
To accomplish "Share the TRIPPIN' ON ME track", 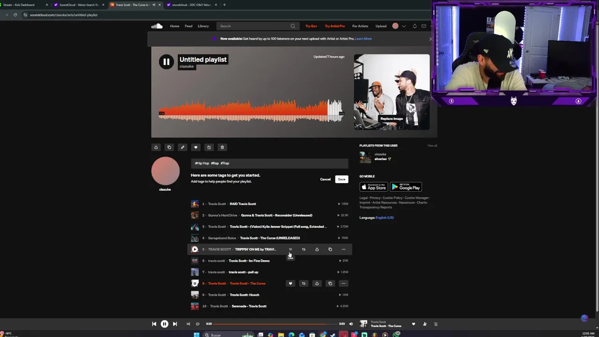I will point(317,249).
